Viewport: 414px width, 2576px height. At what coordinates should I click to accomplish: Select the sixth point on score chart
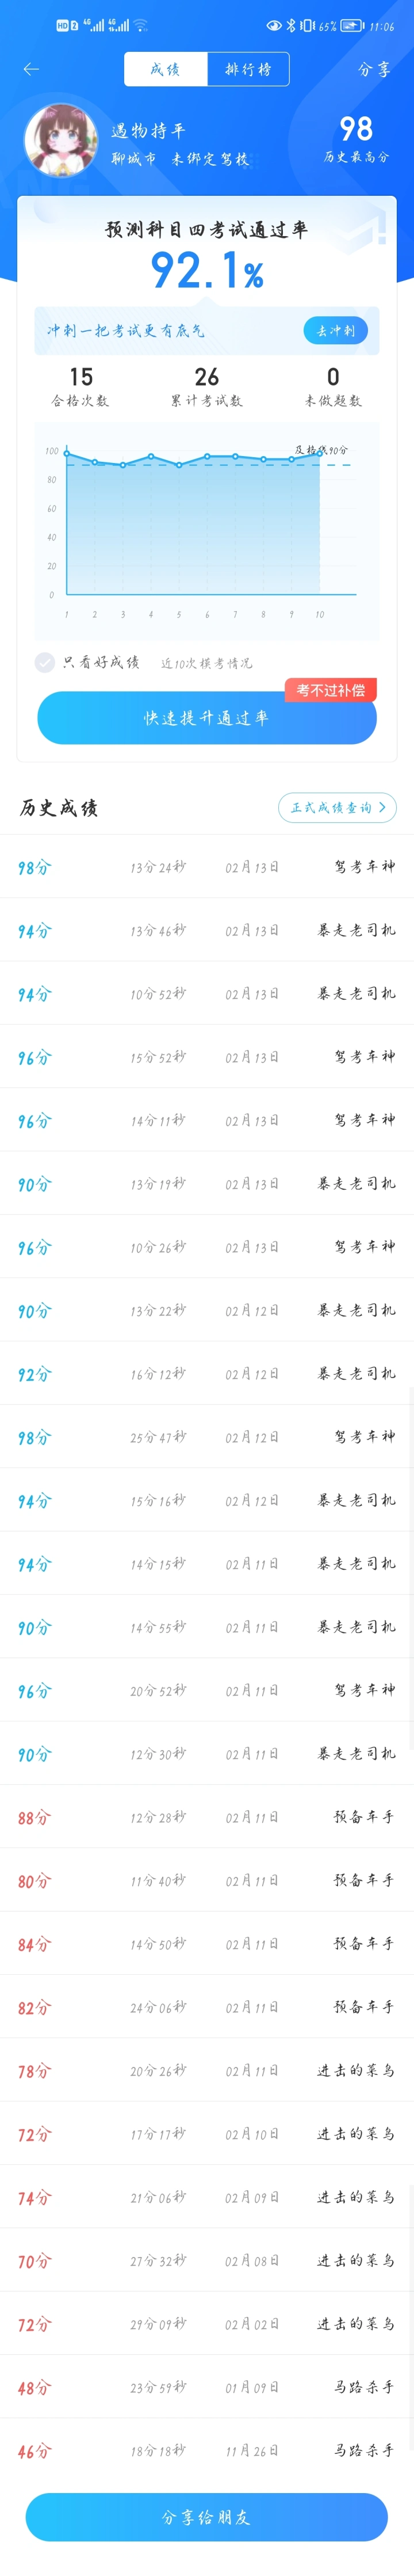click(208, 456)
